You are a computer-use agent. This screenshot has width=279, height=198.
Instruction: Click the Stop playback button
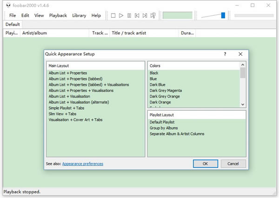coord(113,15)
